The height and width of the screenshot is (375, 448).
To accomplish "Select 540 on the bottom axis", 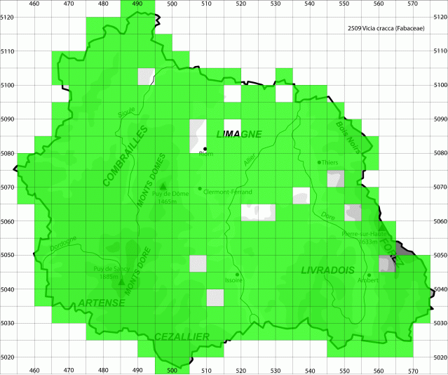I will pos(310,371).
